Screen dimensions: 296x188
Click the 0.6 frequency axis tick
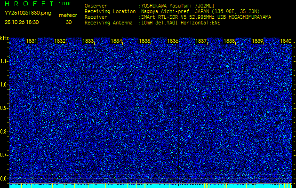coord(4,179)
